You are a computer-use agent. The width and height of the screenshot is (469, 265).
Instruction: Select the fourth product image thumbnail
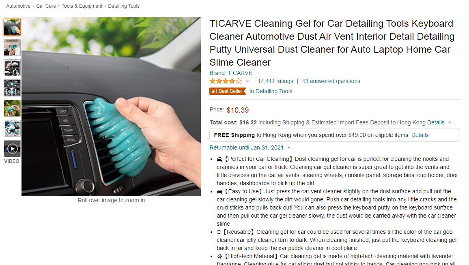coord(12,88)
